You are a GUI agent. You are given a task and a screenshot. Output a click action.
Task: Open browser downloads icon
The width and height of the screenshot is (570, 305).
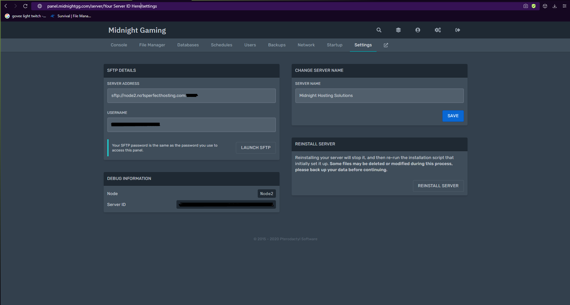(x=555, y=6)
